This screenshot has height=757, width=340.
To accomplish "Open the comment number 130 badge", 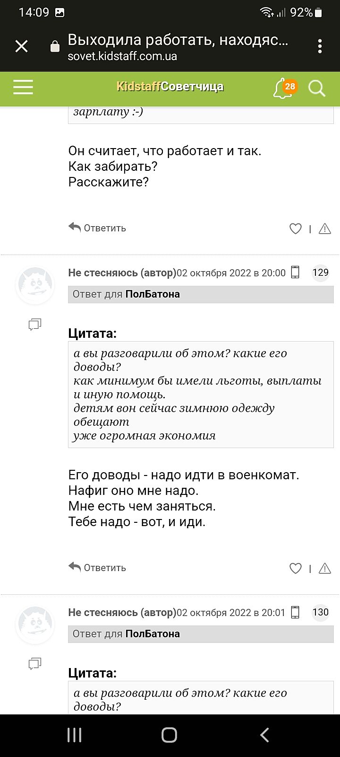I will (x=320, y=612).
